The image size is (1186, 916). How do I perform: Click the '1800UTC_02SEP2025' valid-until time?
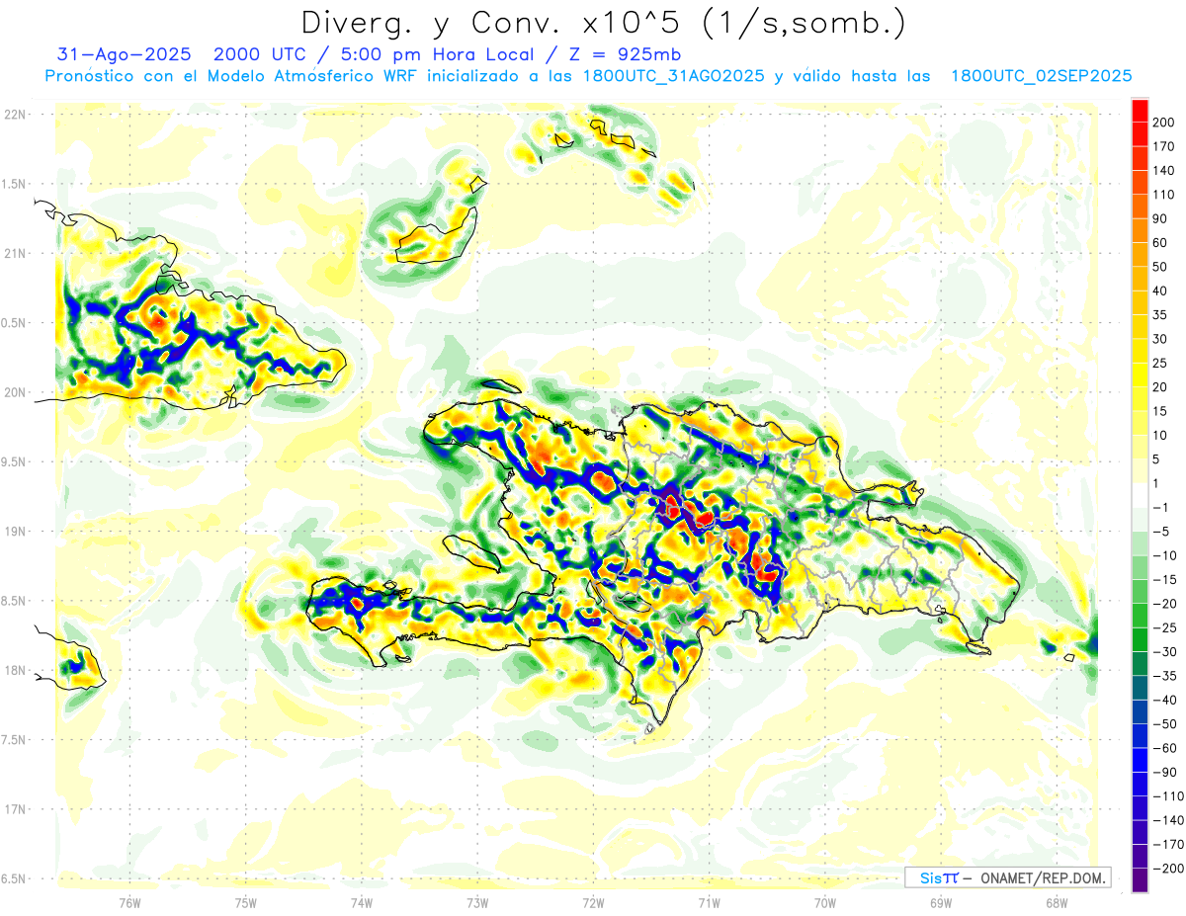[x=1040, y=76]
